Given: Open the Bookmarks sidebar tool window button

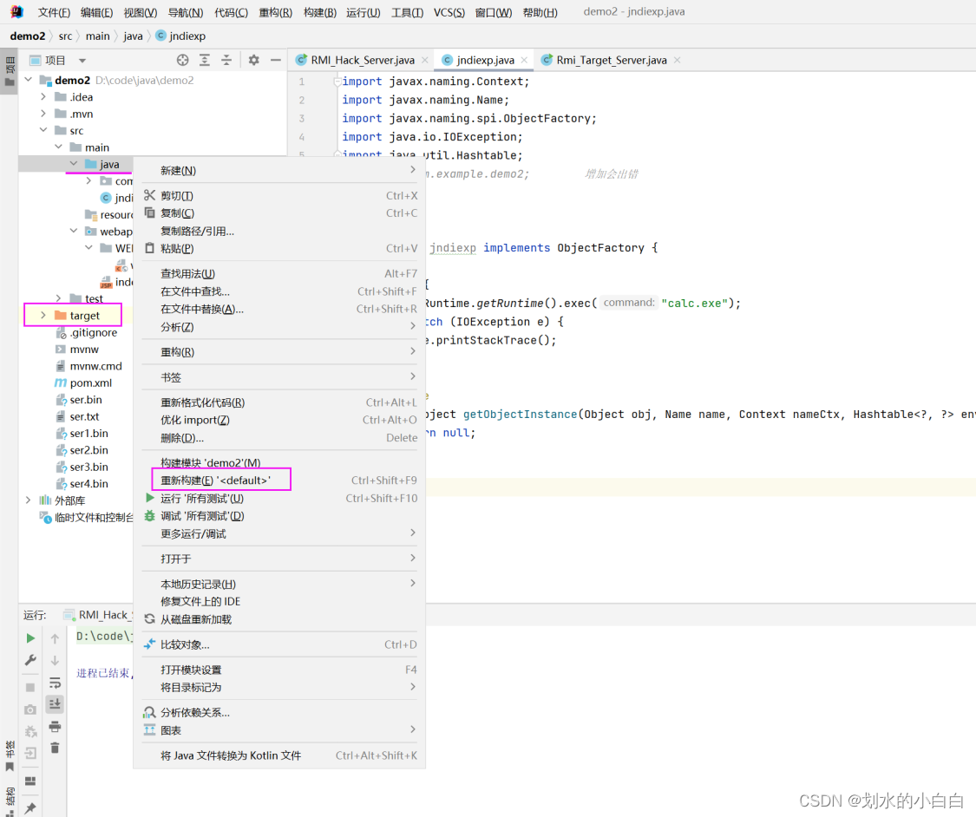Looking at the screenshot, I should pos(10,755).
